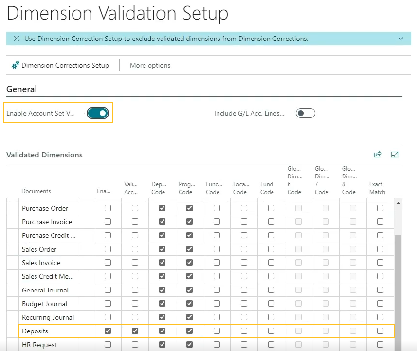This screenshot has width=417, height=351.
Task: Expand the notification banner chevron
Action: tap(401, 38)
